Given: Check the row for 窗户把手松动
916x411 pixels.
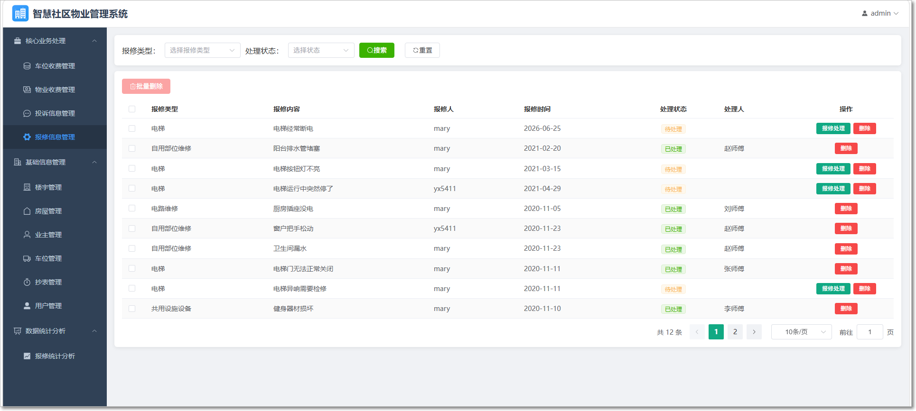Looking at the screenshot, I should (x=132, y=228).
